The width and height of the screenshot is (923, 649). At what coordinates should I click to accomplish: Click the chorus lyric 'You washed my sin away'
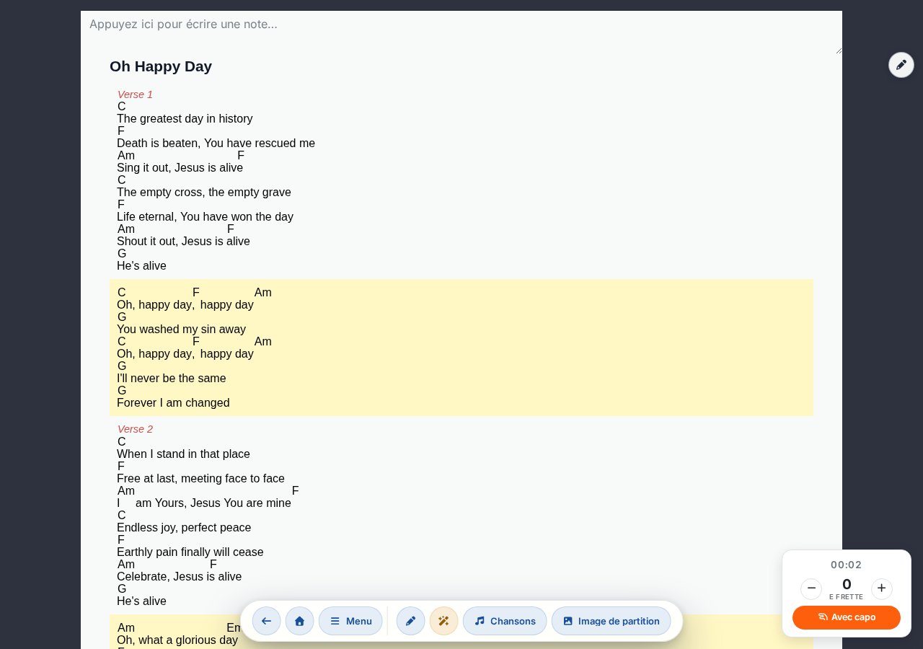tap(181, 330)
